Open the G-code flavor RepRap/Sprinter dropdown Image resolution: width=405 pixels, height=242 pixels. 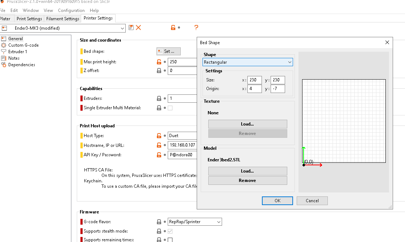coord(195,222)
